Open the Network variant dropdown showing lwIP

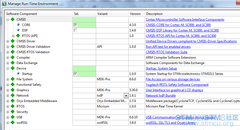126,96
